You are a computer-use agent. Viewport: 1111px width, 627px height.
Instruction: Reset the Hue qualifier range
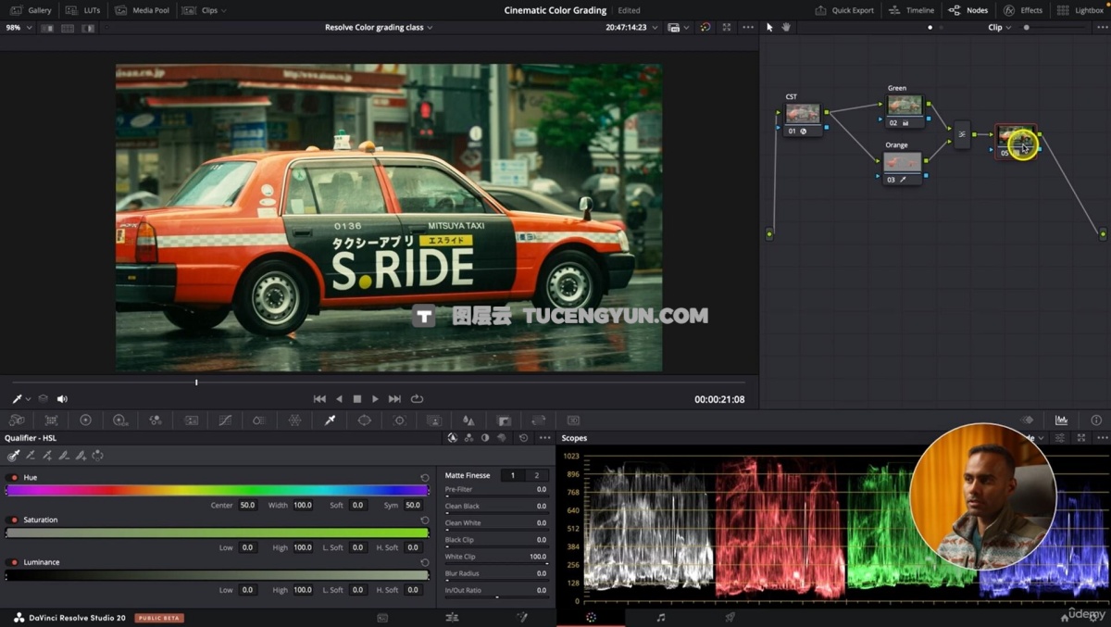point(425,478)
